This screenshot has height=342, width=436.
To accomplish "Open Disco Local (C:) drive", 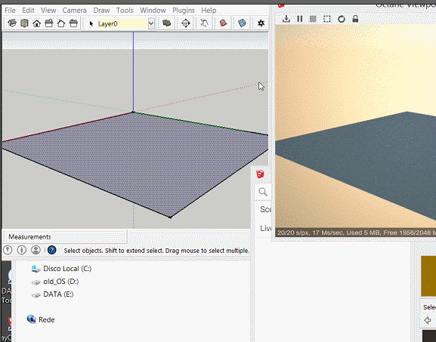I will click(x=61, y=269).
